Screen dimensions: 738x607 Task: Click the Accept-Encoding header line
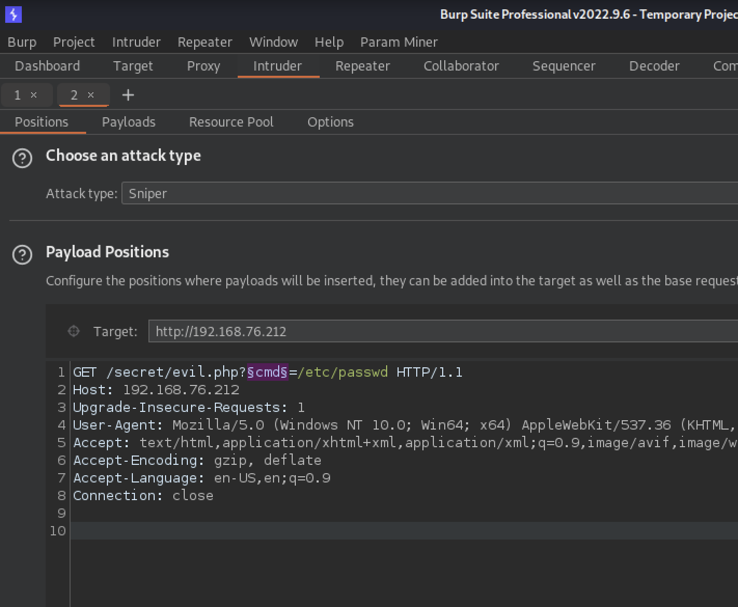click(x=197, y=461)
